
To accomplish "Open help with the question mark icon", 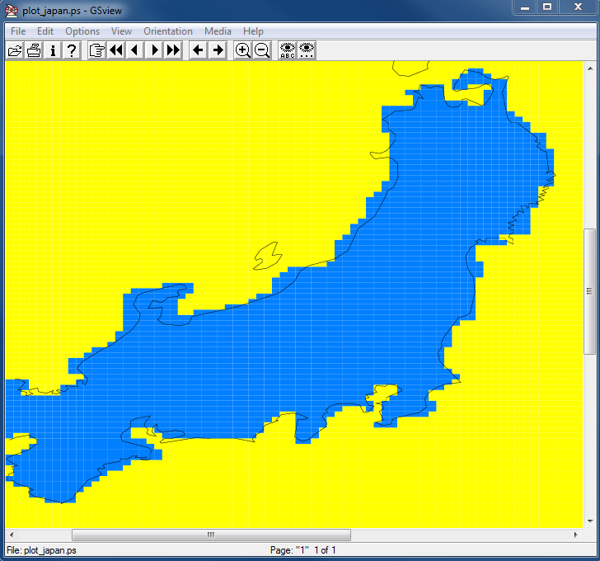I will click(x=72, y=50).
